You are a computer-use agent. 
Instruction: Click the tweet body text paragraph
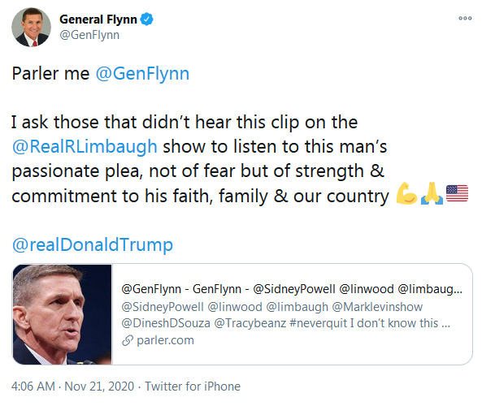tap(240, 159)
